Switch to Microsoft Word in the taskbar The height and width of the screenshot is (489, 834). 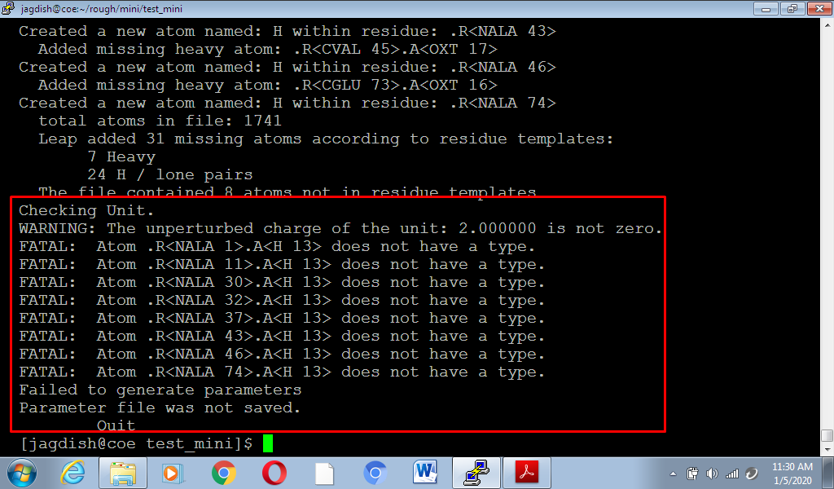point(425,472)
